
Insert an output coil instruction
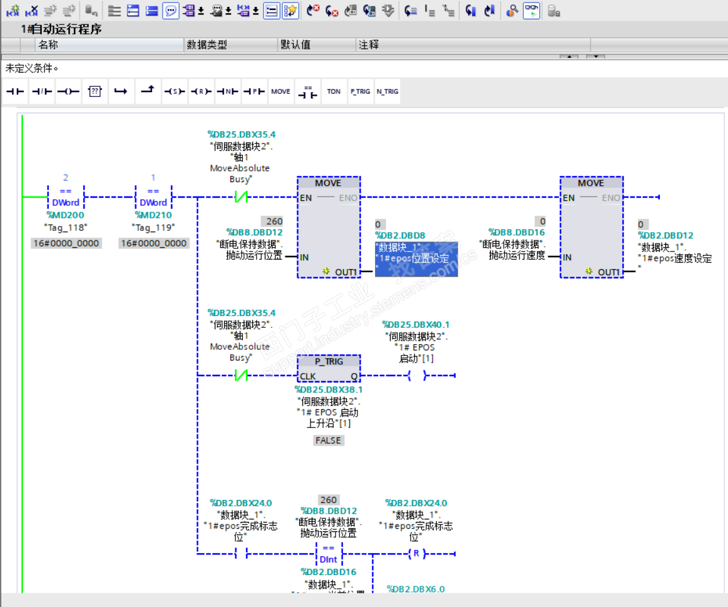[x=68, y=91]
